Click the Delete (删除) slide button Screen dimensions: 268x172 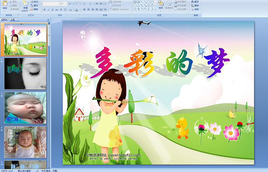pos(34,10)
